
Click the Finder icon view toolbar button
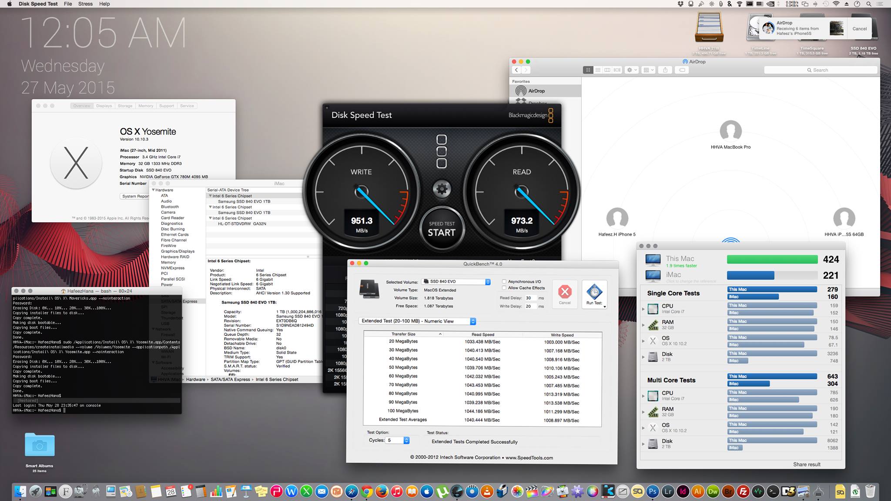588,70
